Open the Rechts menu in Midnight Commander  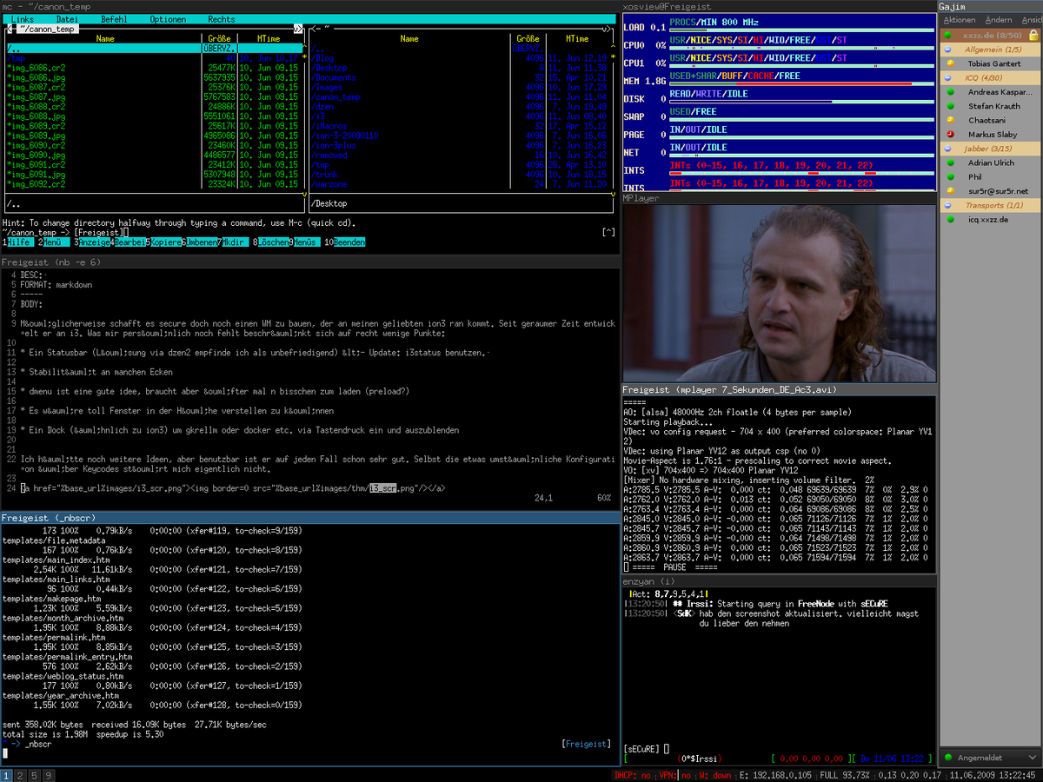[x=222, y=19]
